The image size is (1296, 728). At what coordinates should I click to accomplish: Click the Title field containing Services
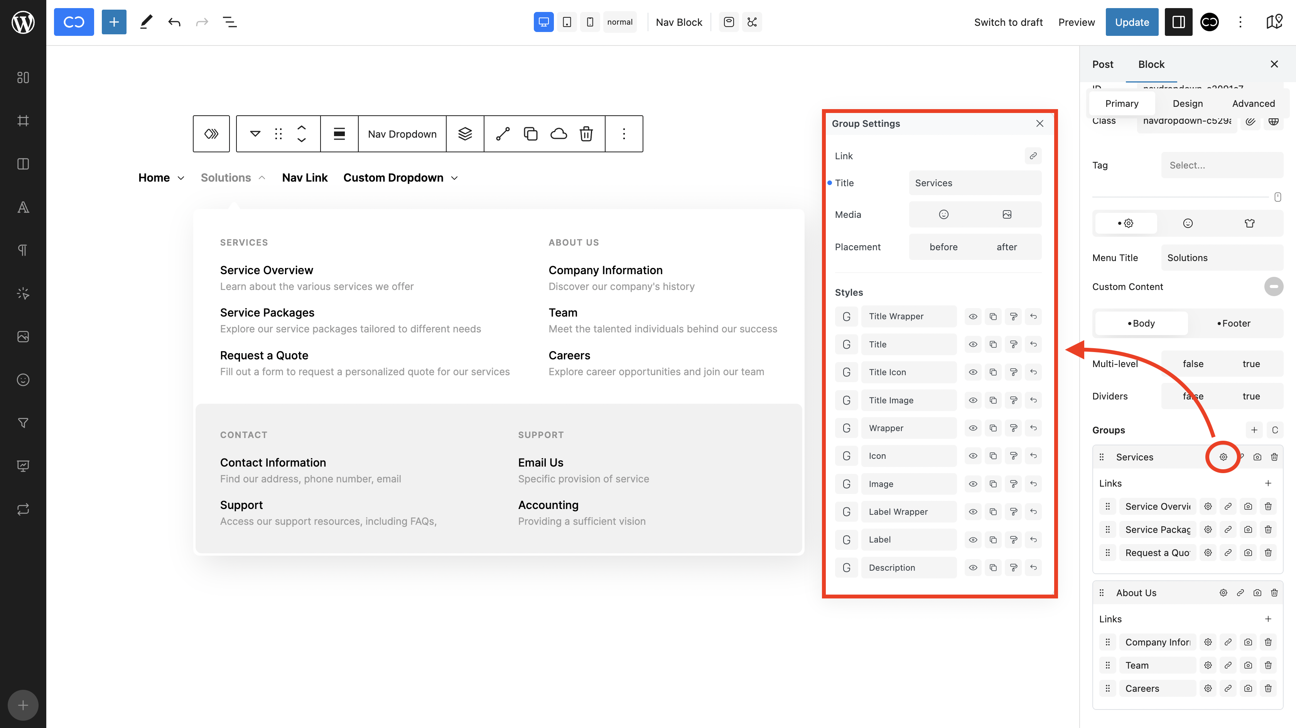click(x=975, y=183)
